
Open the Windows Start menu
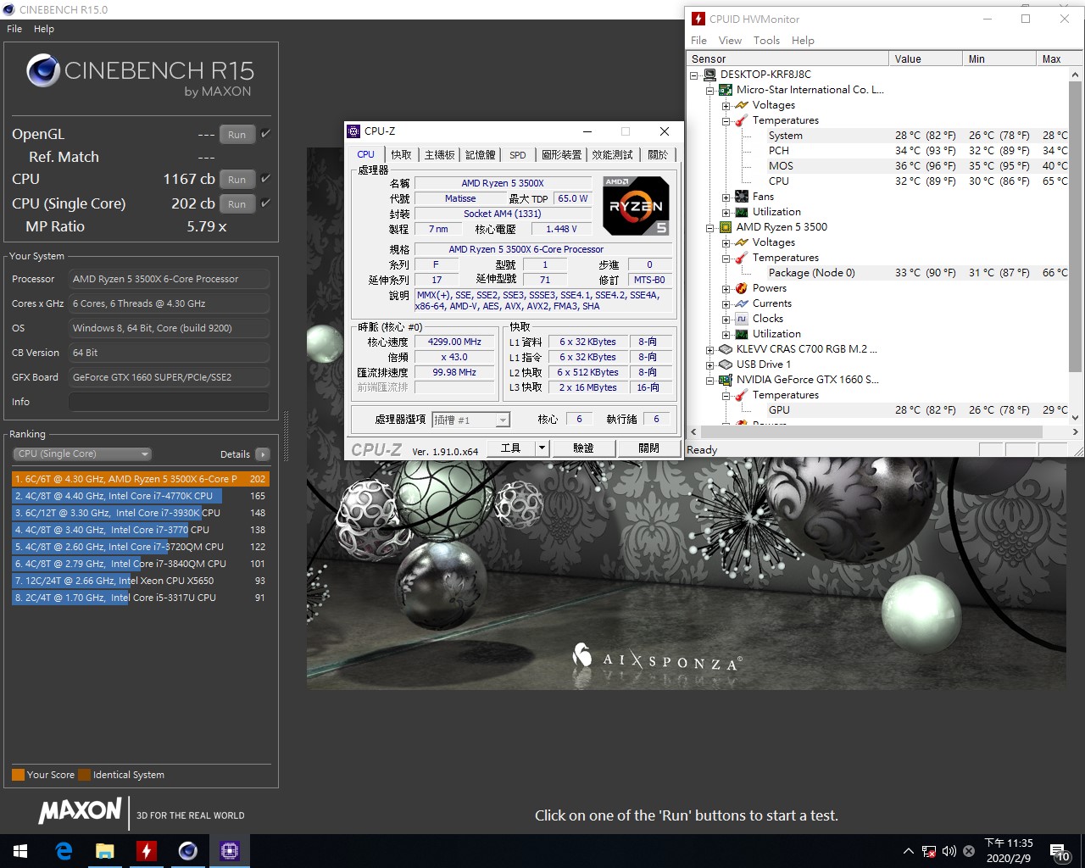pos(20,851)
